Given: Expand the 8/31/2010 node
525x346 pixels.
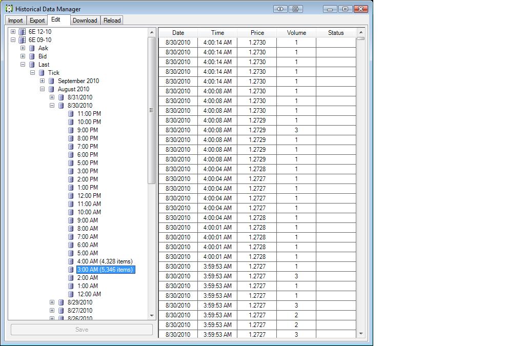Looking at the screenshot, I should (x=52, y=97).
